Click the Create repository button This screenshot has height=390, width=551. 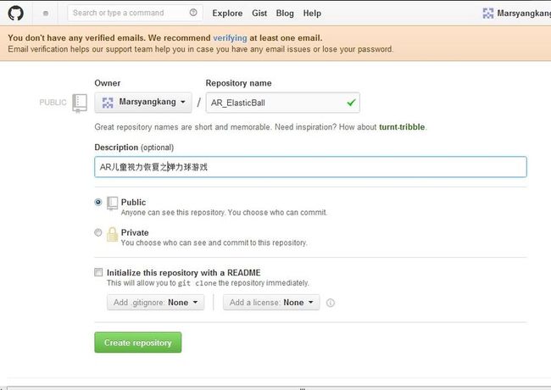[x=138, y=343]
